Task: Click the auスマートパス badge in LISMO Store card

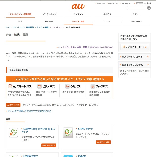Action: 49,145
